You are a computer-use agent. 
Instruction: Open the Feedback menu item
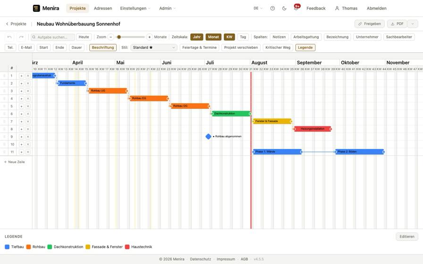(316, 8)
